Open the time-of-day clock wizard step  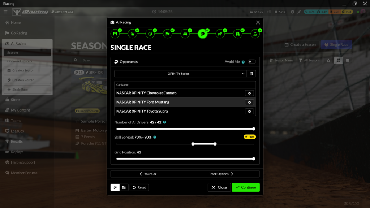point(150,34)
